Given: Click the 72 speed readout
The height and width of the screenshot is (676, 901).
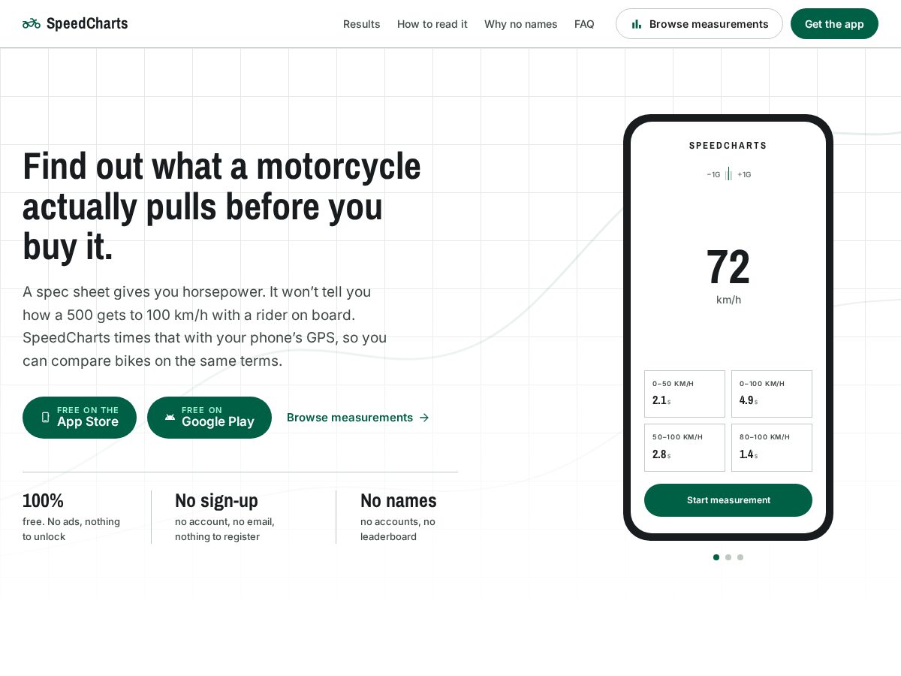Looking at the screenshot, I should point(728,267).
